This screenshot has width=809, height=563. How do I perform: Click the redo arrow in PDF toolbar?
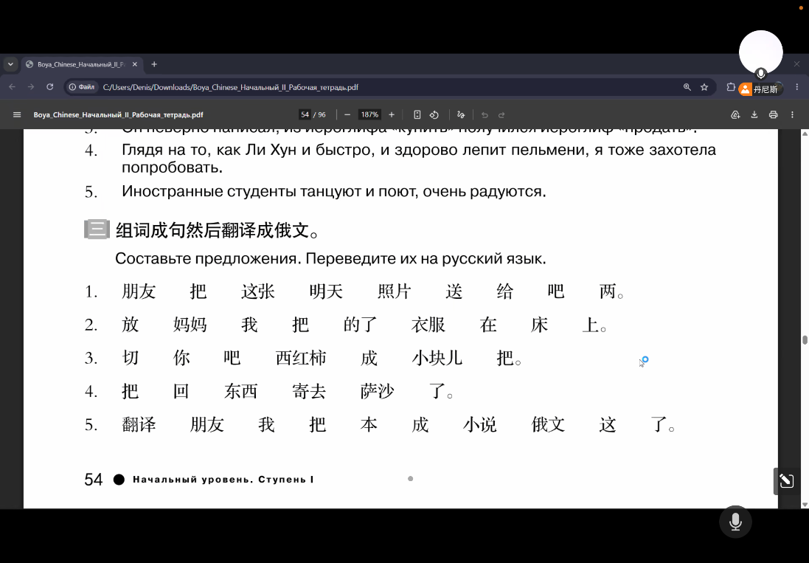tap(501, 114)
